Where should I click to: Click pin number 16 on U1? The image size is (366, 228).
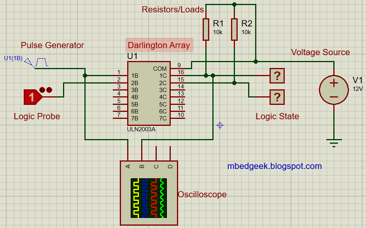(x=181, y=72)
